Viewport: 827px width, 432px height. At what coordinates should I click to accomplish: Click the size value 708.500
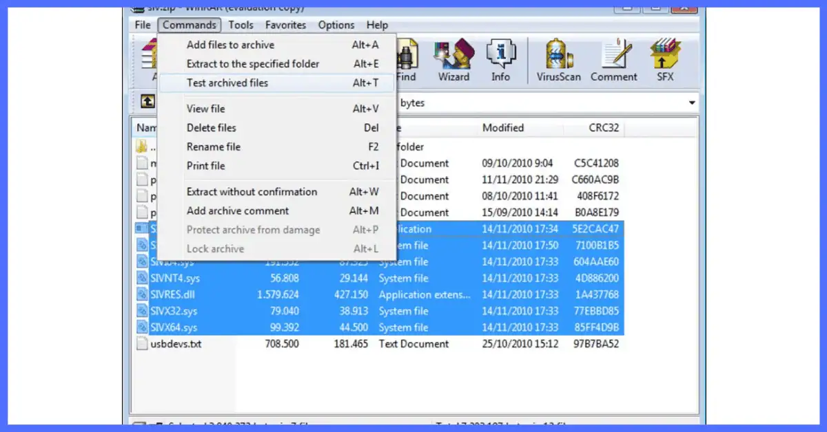tap(282, 344)
